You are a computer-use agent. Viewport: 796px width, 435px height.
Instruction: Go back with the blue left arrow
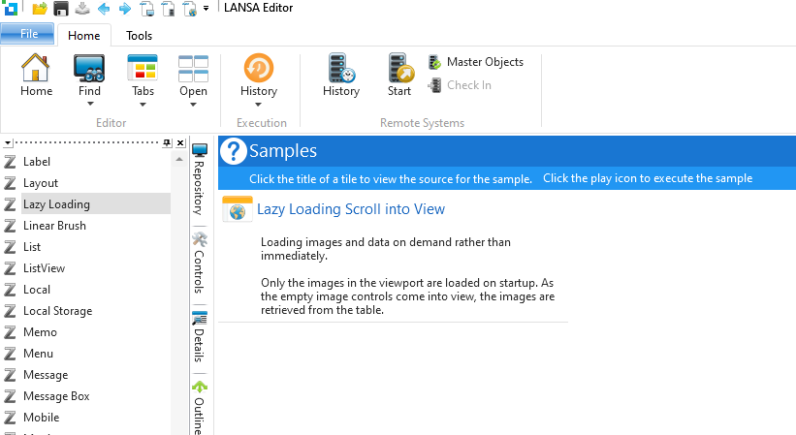104,8
